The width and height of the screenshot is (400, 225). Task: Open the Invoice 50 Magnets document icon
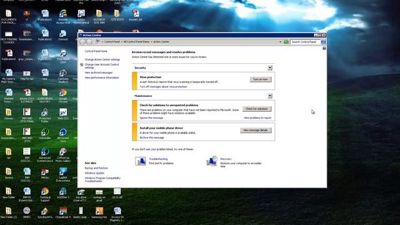pyautogui.click(x=117, y=214)
